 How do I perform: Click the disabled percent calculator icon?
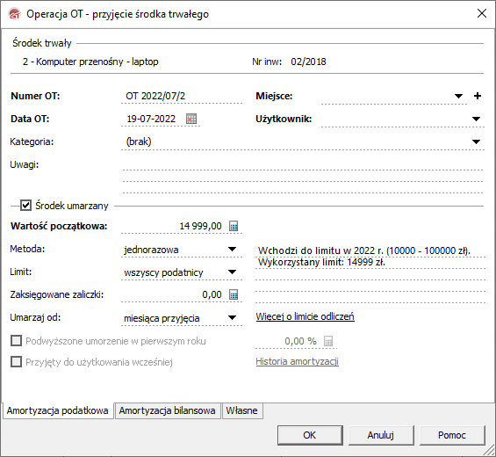(328, 341)
